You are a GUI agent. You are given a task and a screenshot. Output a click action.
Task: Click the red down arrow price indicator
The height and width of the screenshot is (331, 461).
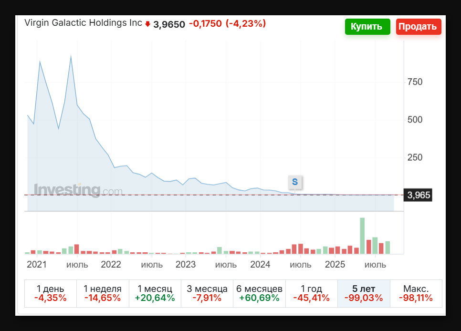point(147,24)
